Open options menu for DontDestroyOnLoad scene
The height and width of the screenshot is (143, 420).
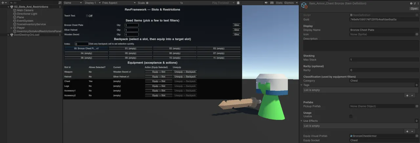coord(59,35)
